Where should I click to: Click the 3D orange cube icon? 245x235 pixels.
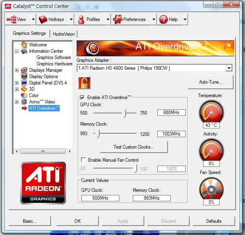pyautogui.click(x=24, y=89)
